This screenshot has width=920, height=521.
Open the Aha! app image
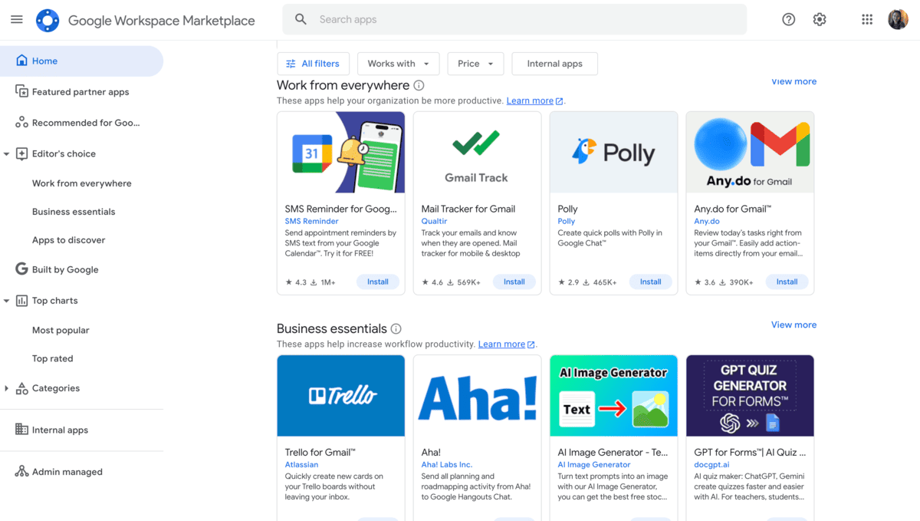pyautogui.click(x=477, y=395)
